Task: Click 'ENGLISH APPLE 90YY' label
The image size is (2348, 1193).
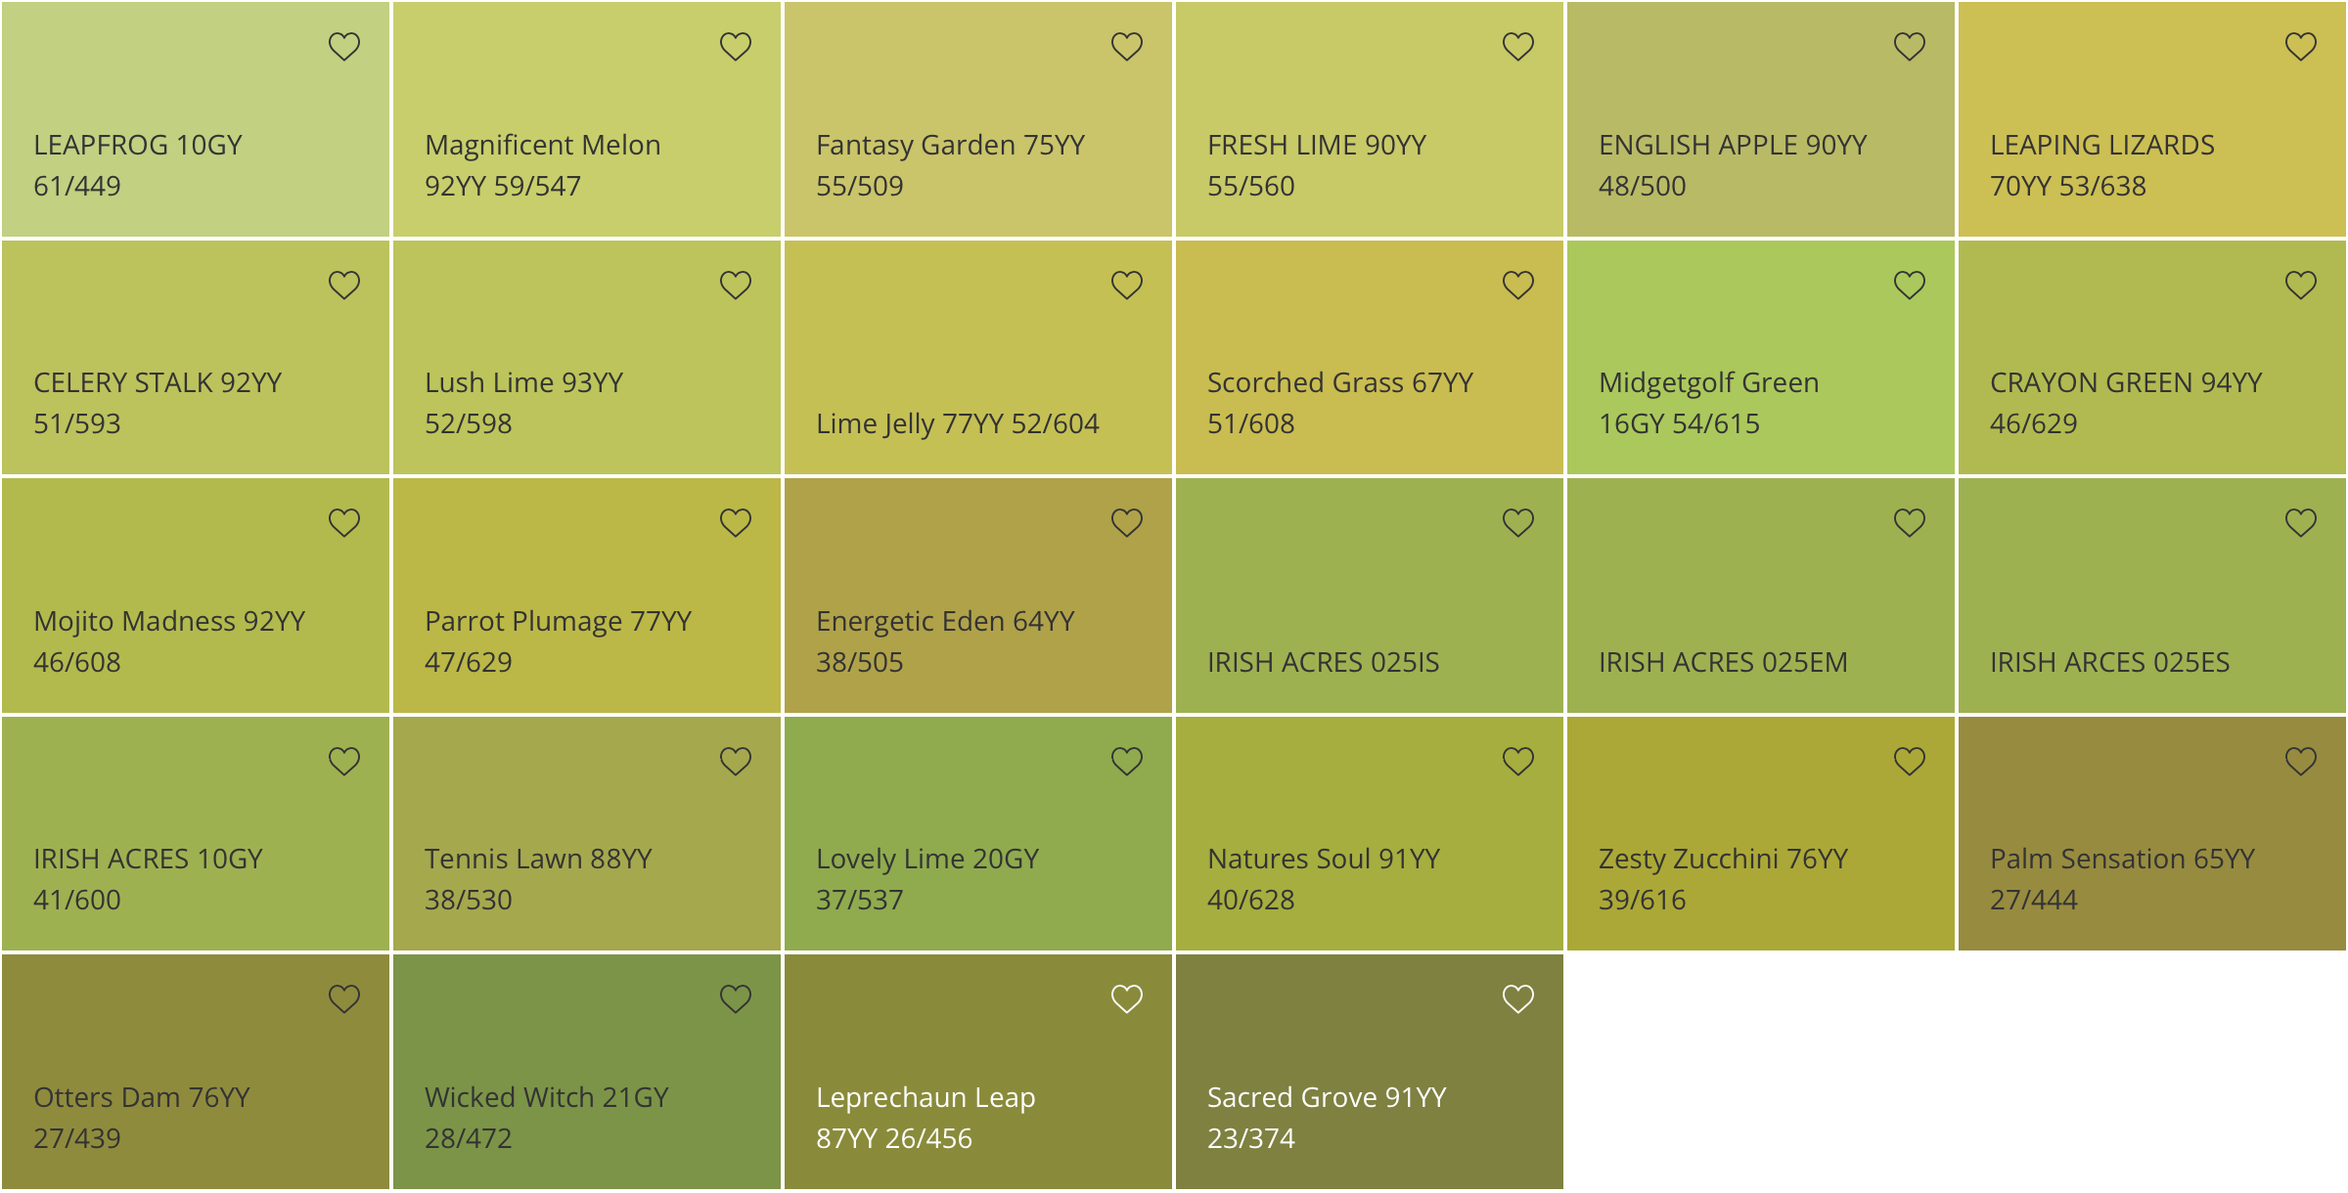Action: click(x=1733, y=146)
